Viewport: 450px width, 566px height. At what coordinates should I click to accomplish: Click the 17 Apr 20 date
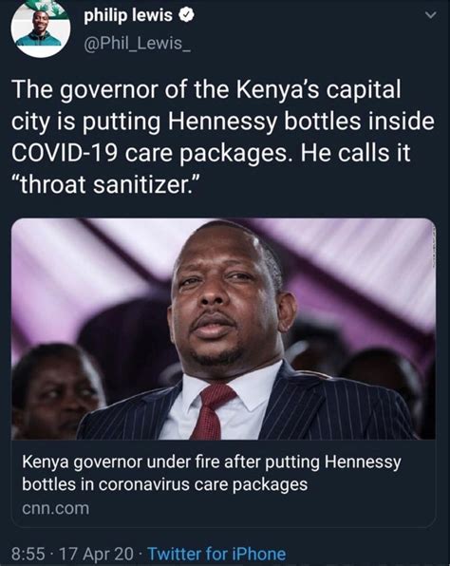pos(96,554)
